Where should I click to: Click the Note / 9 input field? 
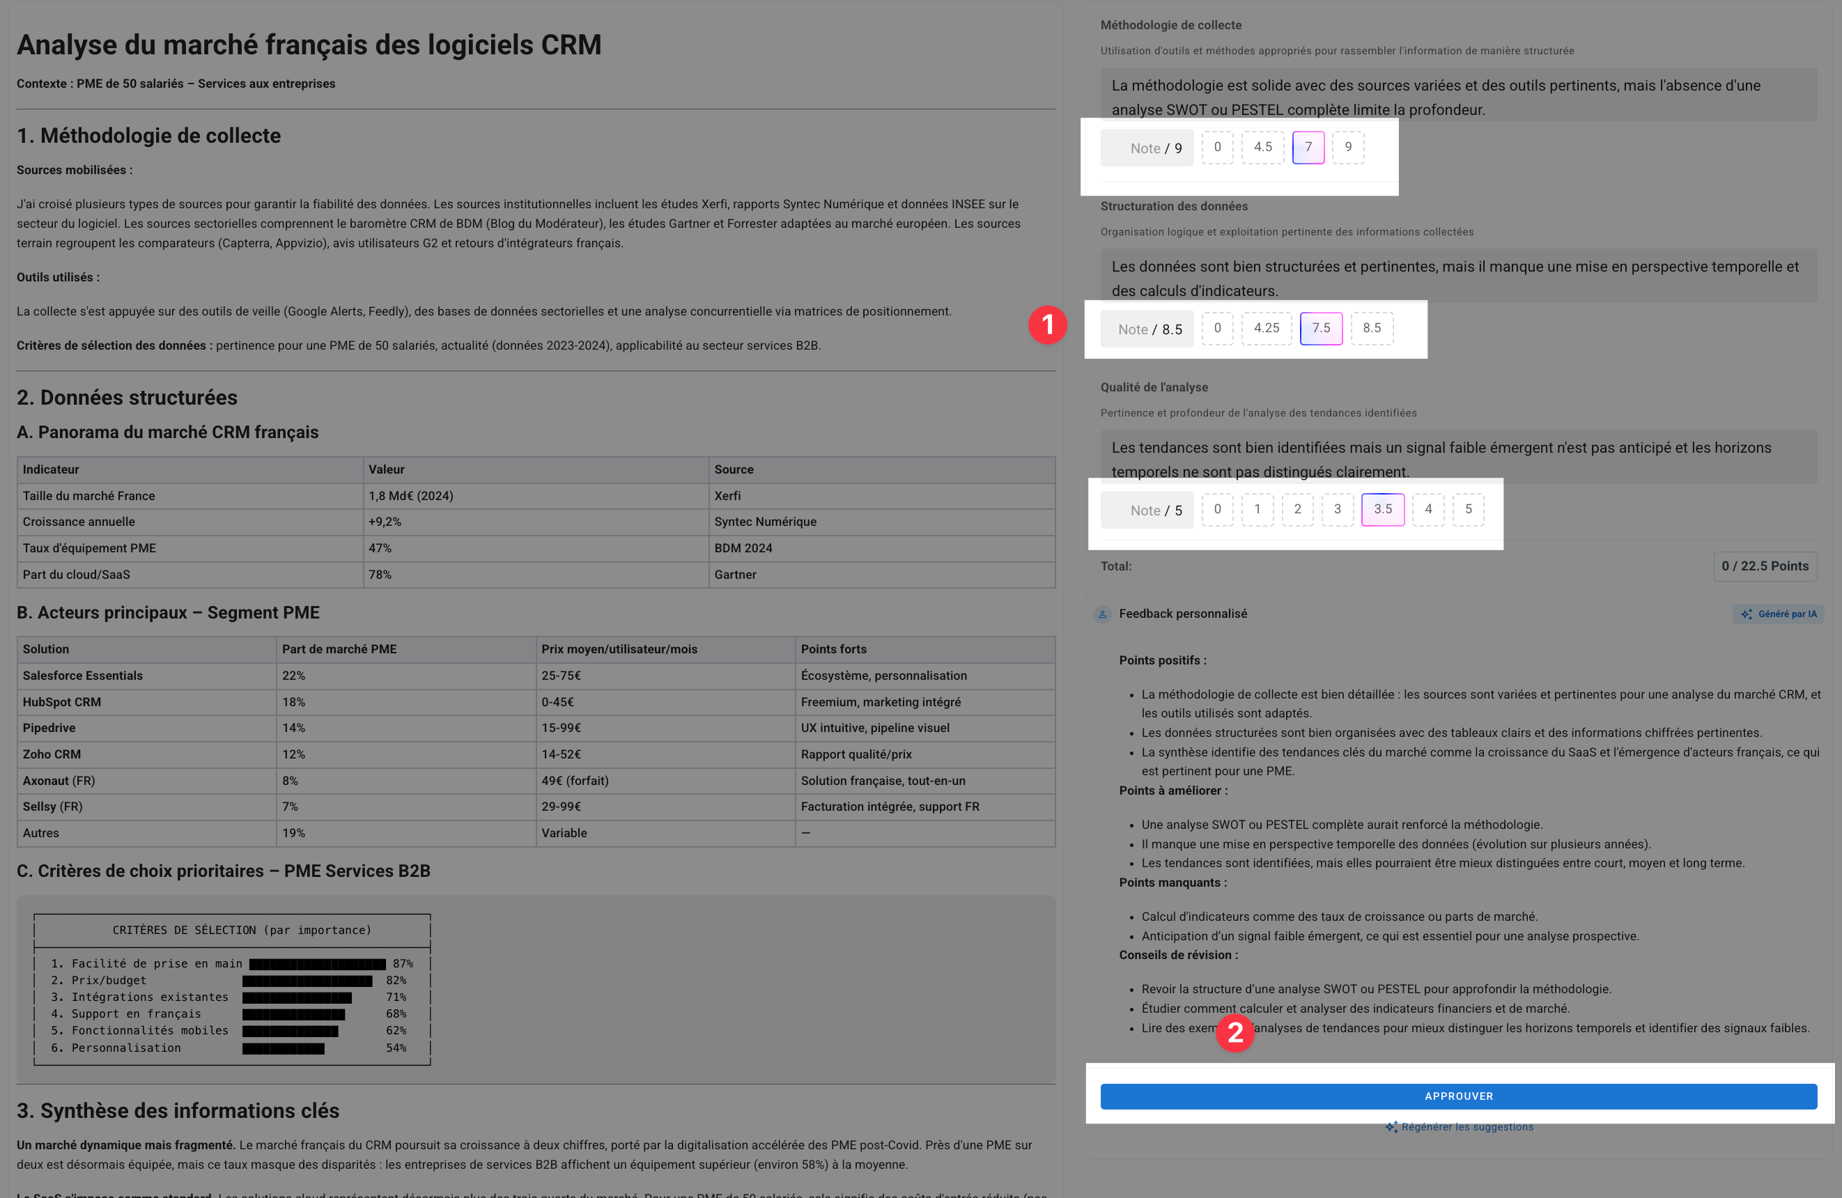(x=1147, y=148)
